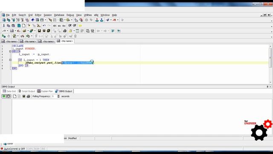This screenshot has width=273, height=154.
Task: Switch to the Data Grid tab
Action: tap(9, 91)
